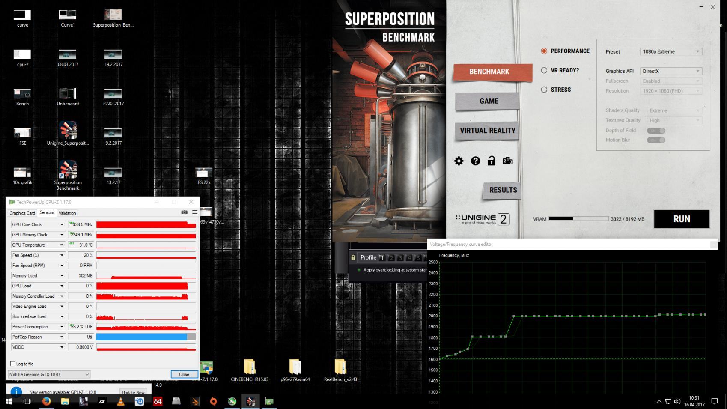This screenshot has height=409, width=727.
Task: Open the RESULTS button in Superposition
Action: click(502, 190)
